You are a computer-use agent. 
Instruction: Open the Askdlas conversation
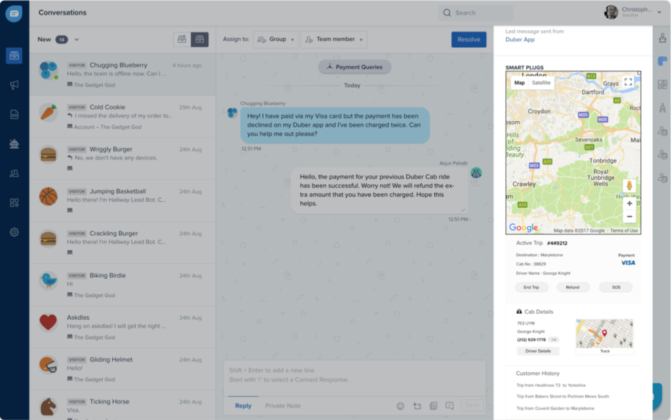[x=123, y=327]
